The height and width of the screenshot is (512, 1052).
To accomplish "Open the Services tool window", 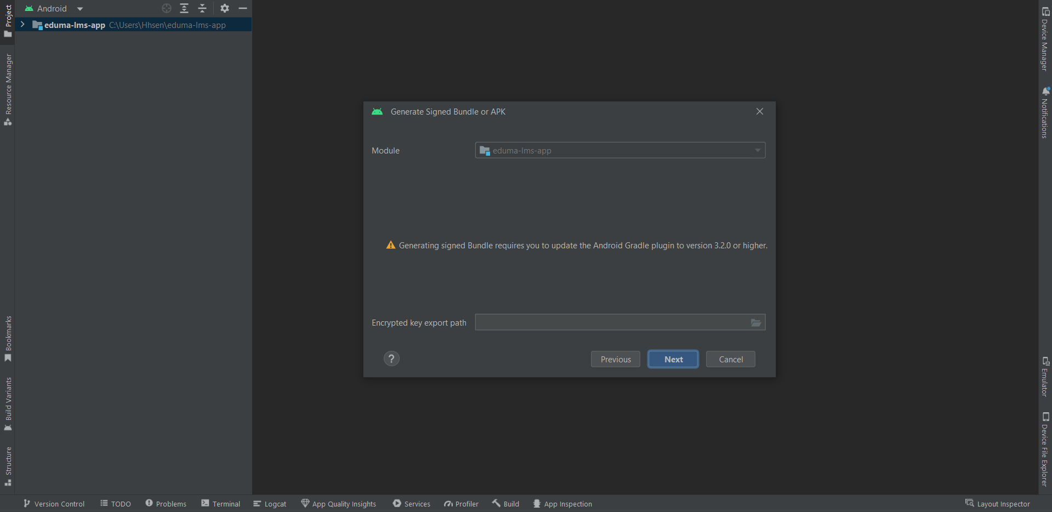I will click(412, 504).
